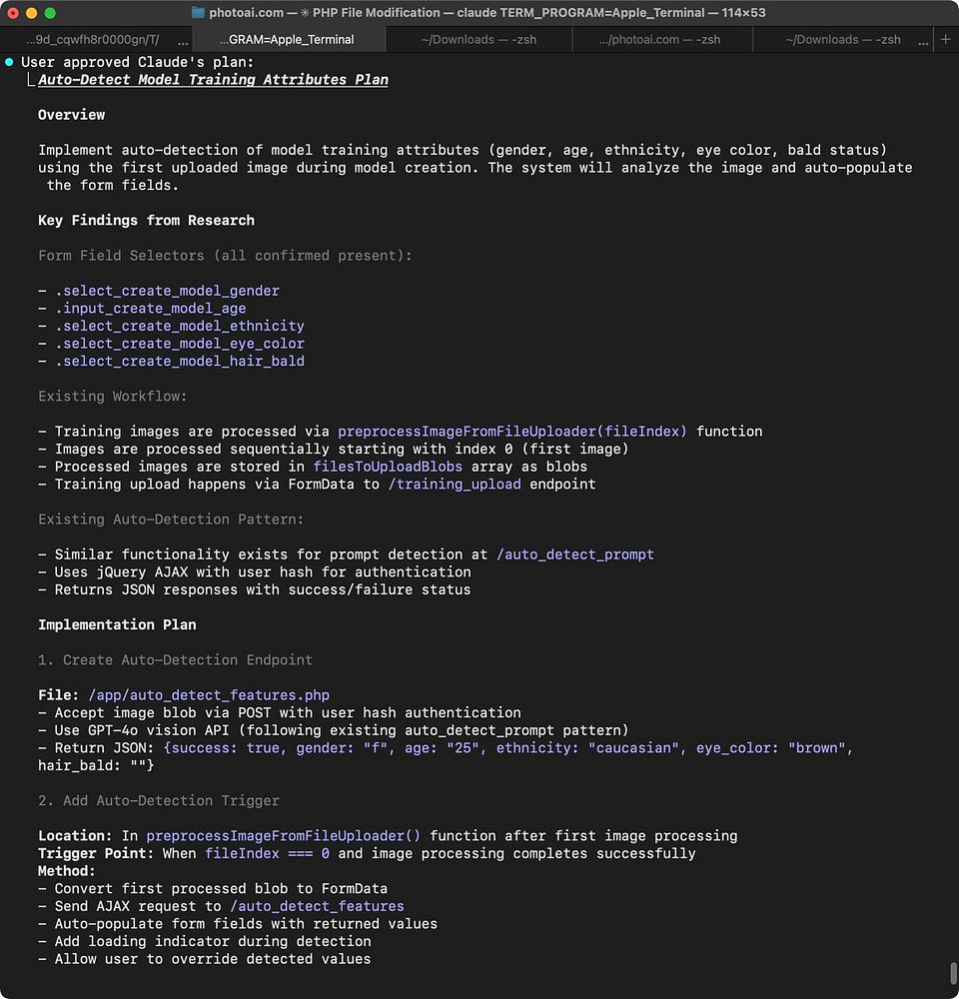Click the cyan bullet before 'User approved'
Image resolution: width=959 pixels, height=999 pixels.
9,62
